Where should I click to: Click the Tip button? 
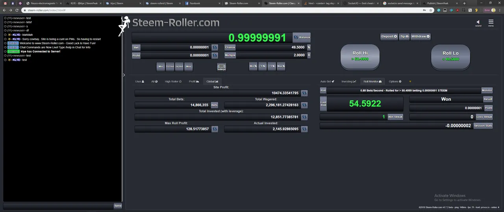click(x=404, y=37)
